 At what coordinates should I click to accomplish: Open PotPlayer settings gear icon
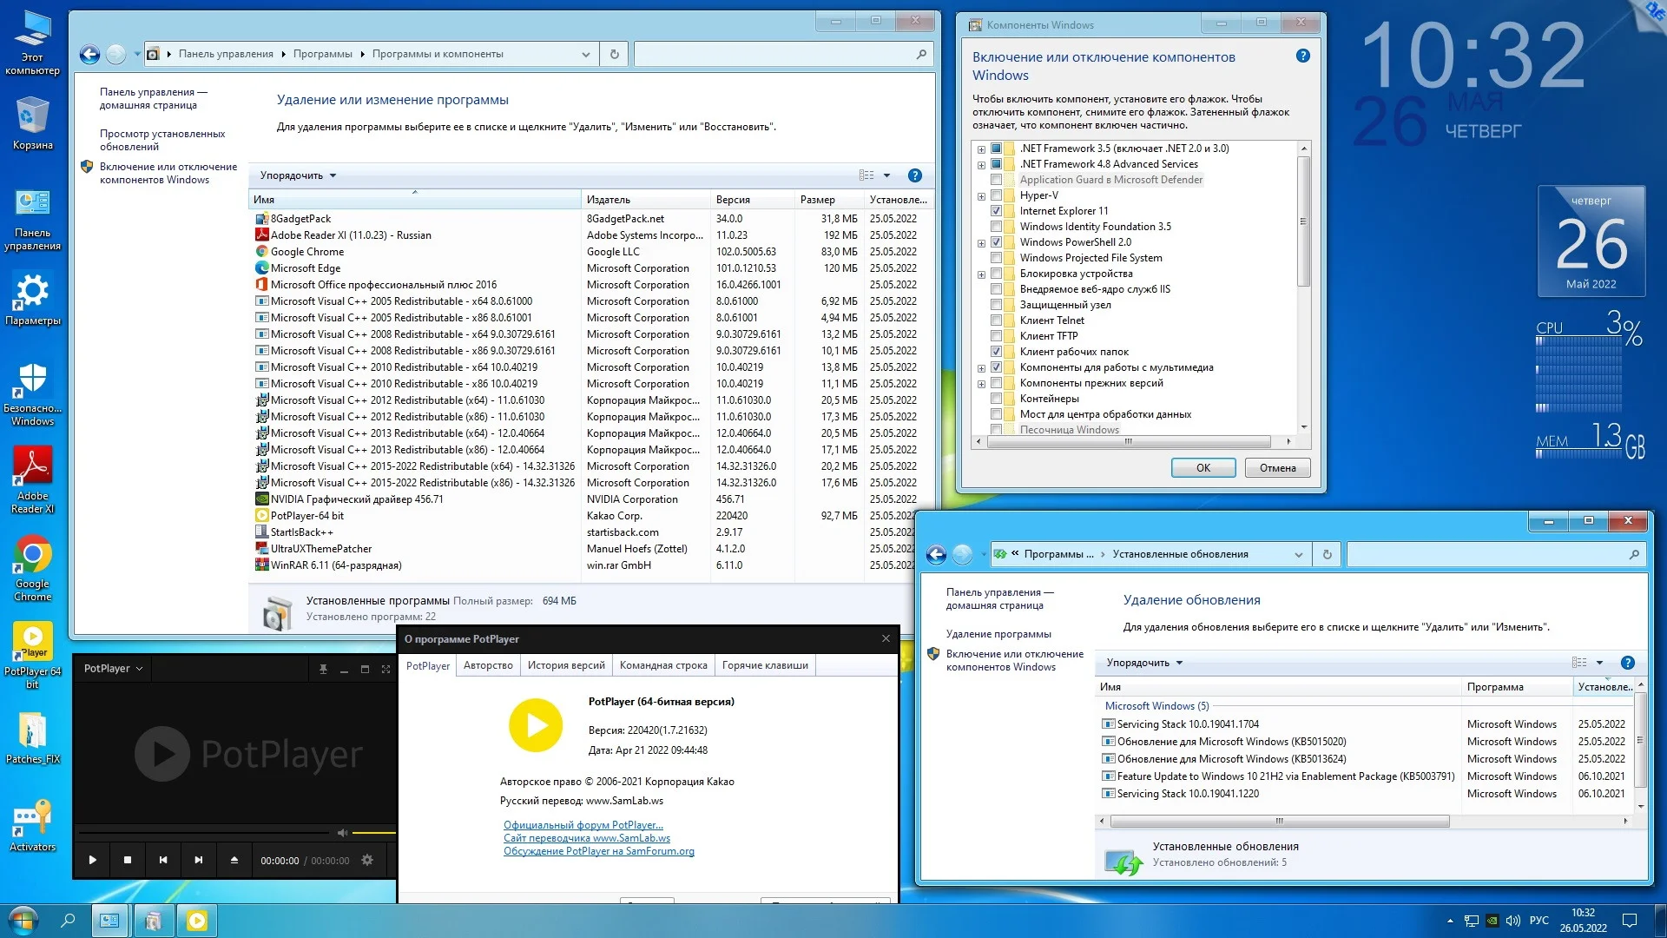point(367,860)
